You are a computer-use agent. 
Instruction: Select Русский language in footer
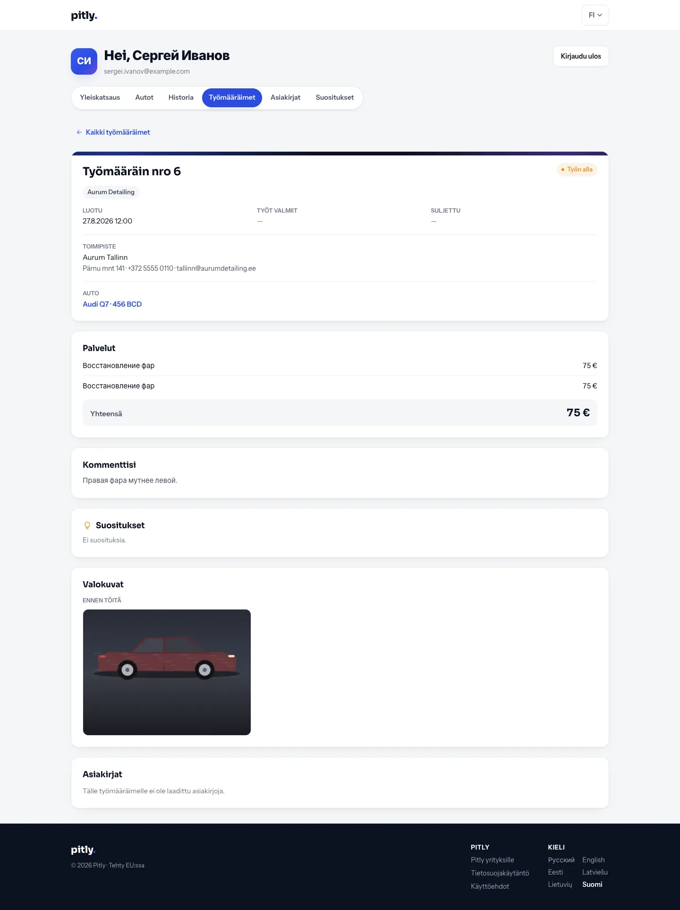click(561, 860)
